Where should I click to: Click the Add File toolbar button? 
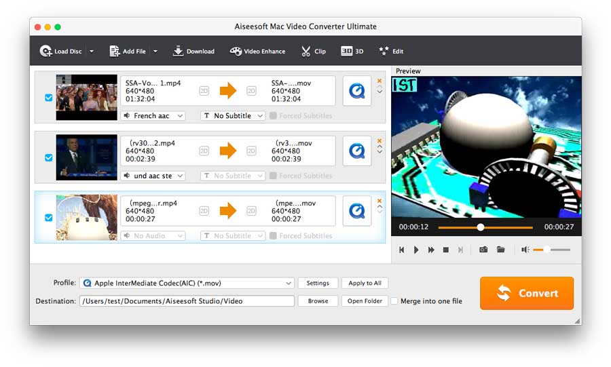(128, 51)
